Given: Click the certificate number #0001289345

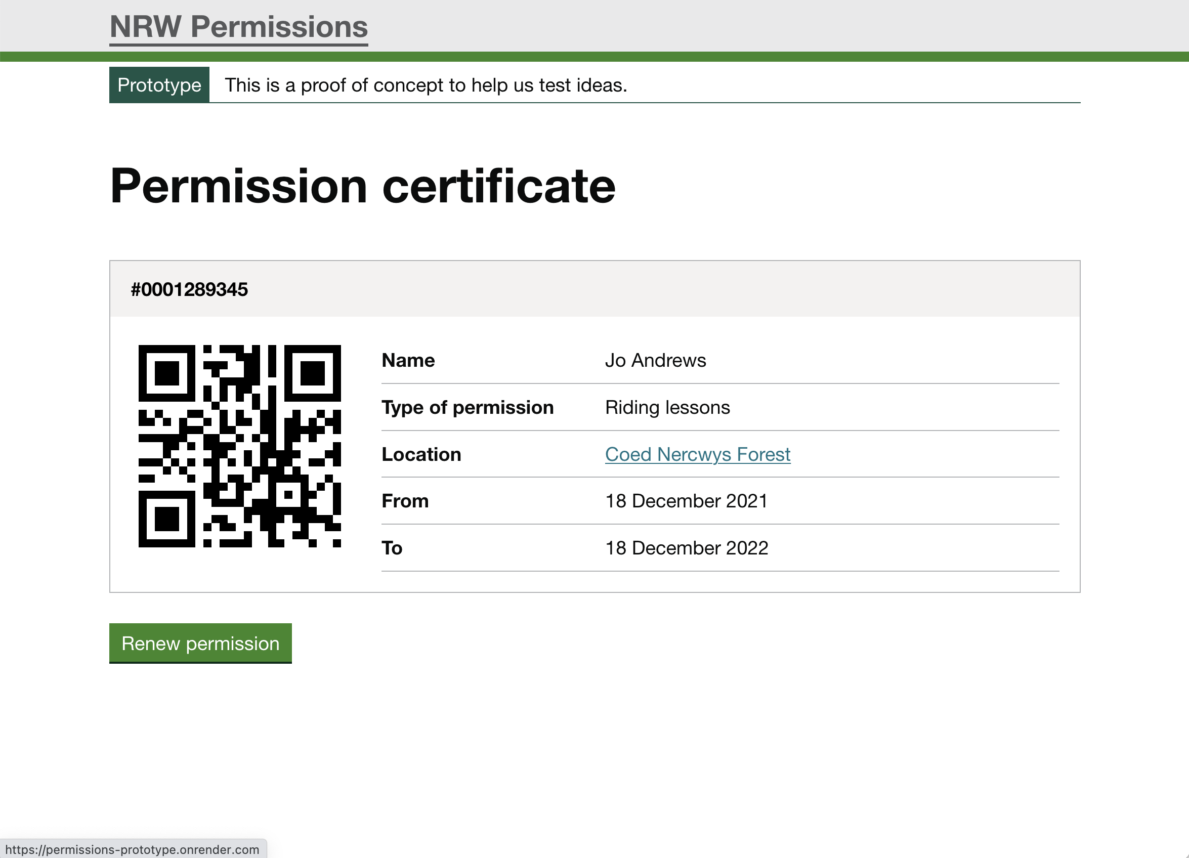Looking at the screenshot, I should pyautogui.click(x=189, y=289).
